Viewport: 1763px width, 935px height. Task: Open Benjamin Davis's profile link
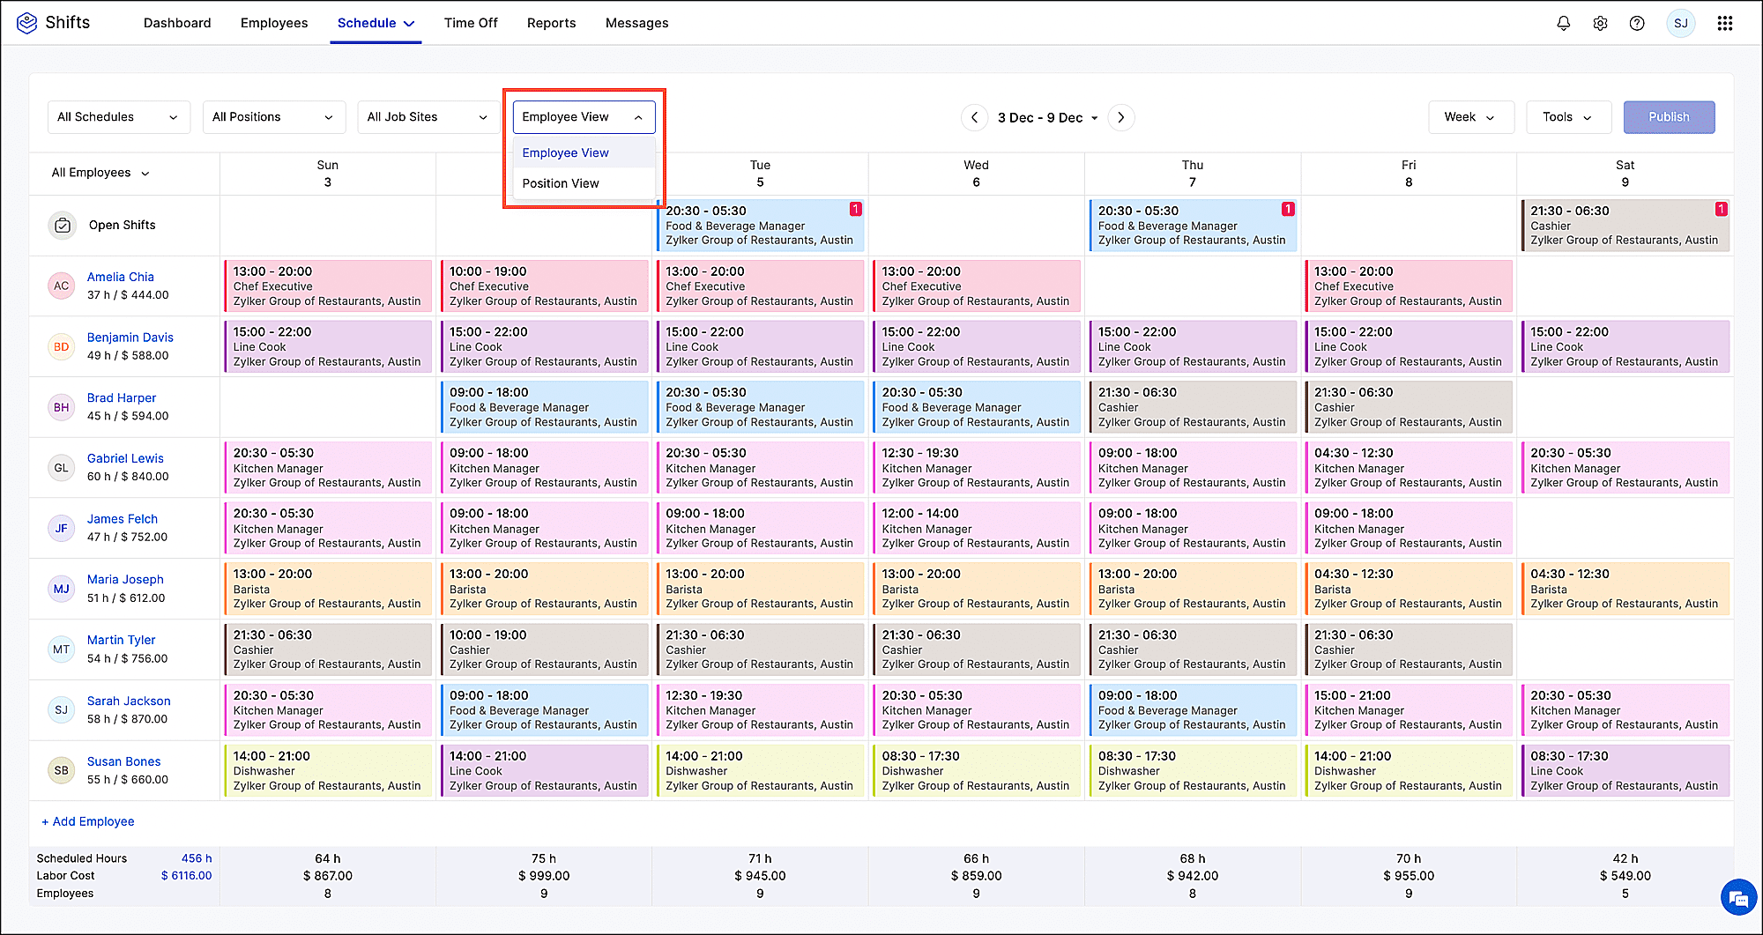[130, 338]
